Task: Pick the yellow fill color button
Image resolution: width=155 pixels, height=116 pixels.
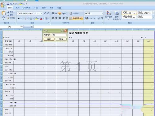Action: click(x=36, y=19)
